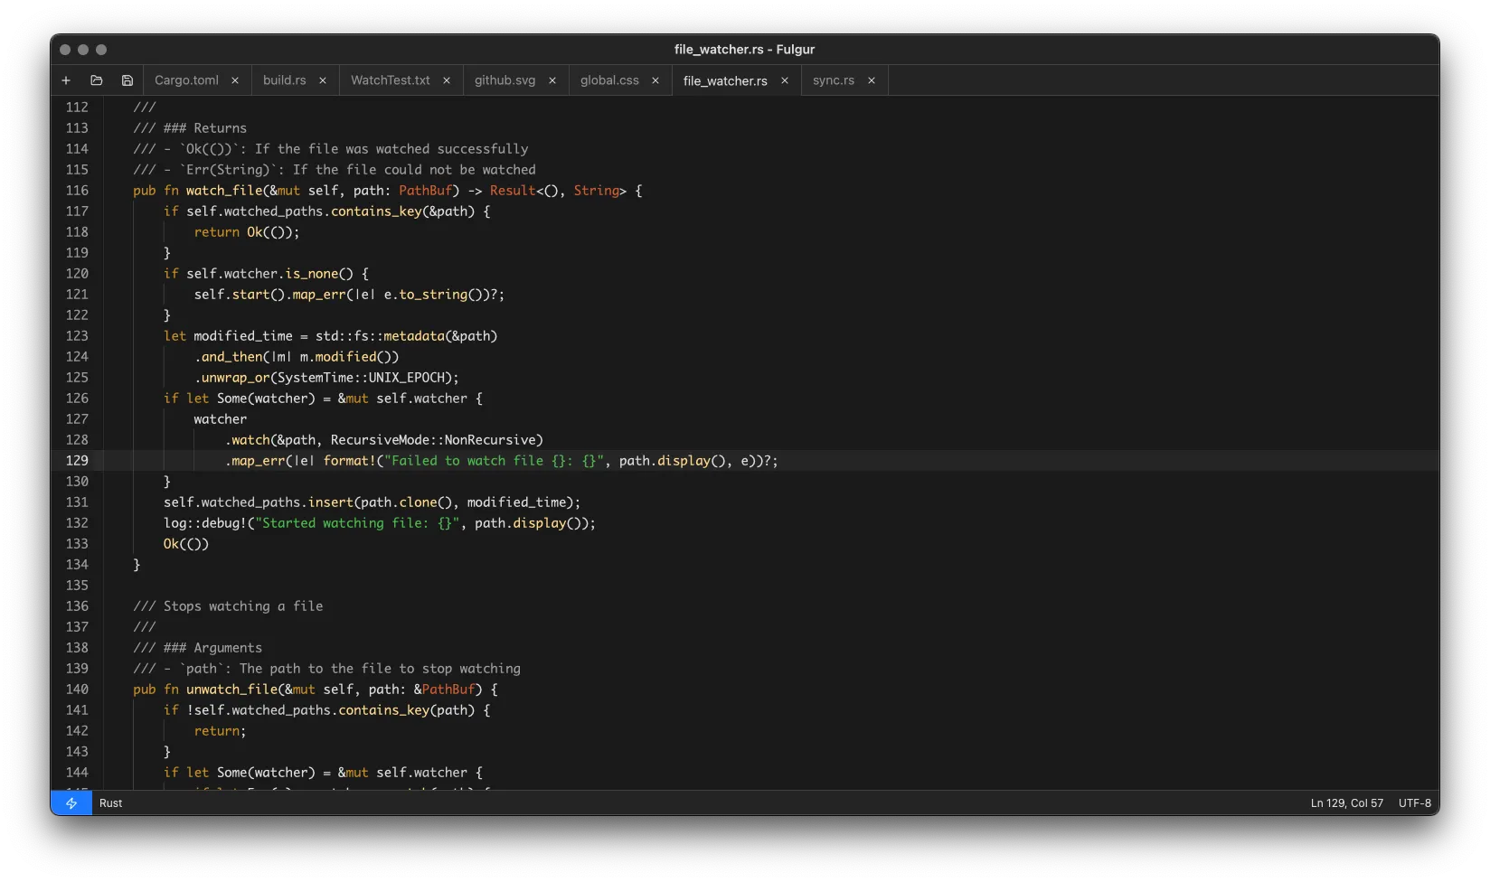This screenshot has width=1490, height=882.
Task: Select the WatchTest.txt tab
Action: tap(390, 80)
